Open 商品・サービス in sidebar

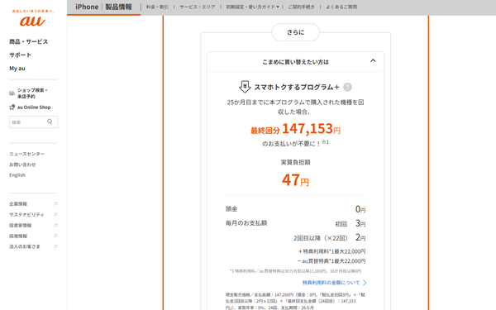(28, 42)
